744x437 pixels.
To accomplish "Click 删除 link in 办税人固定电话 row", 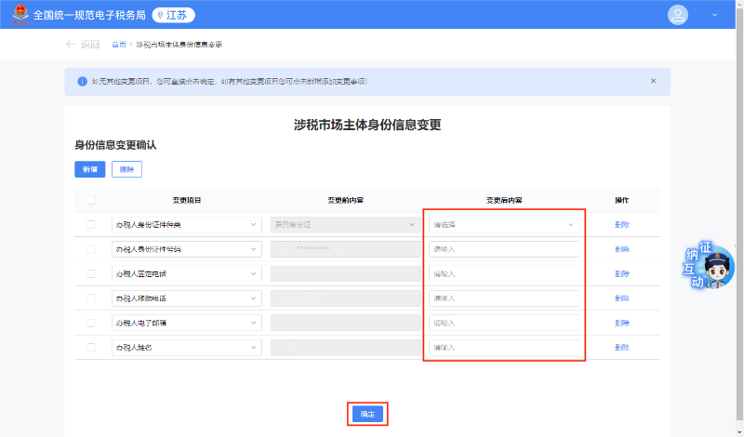I will point(621,273).
